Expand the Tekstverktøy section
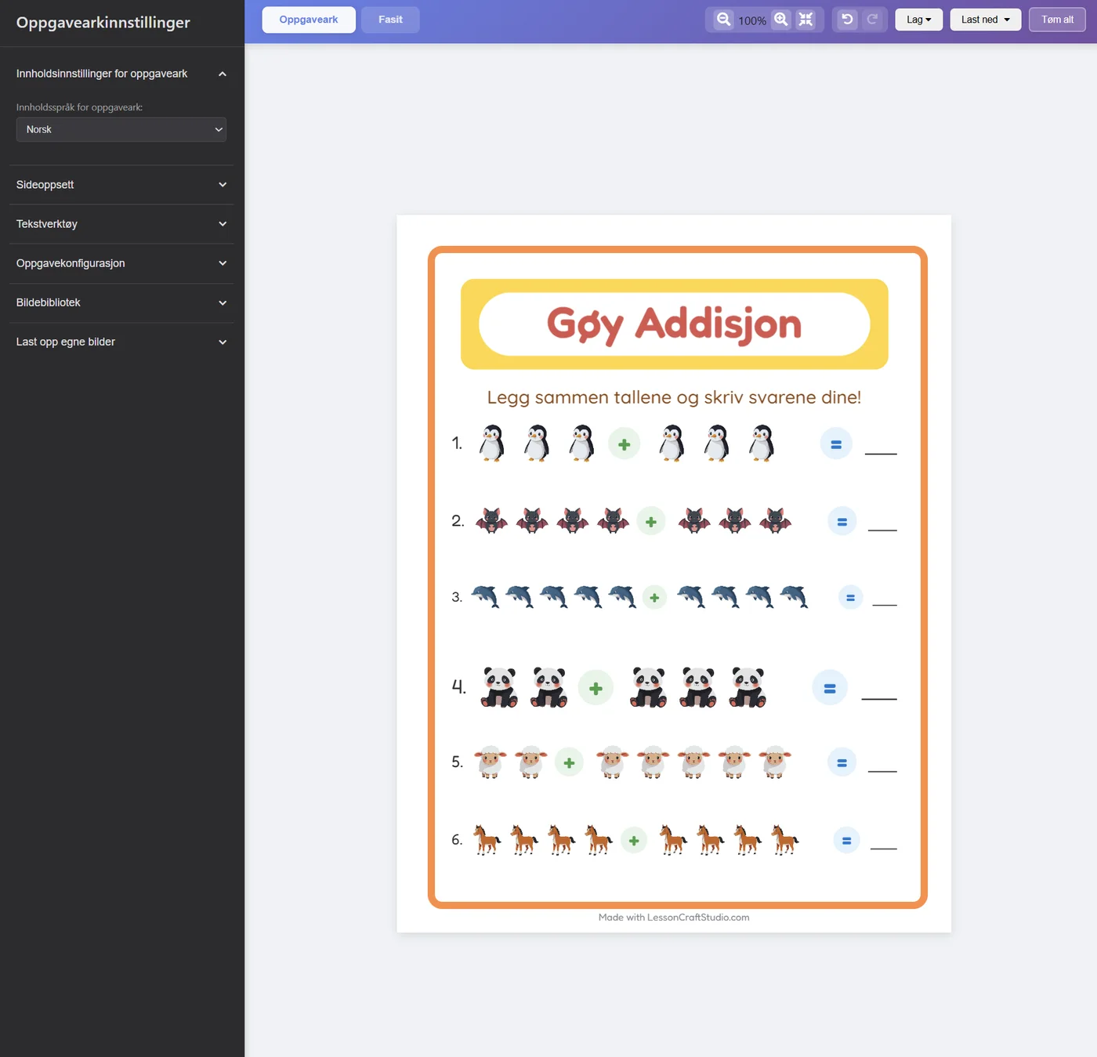 tap(121, 224)
